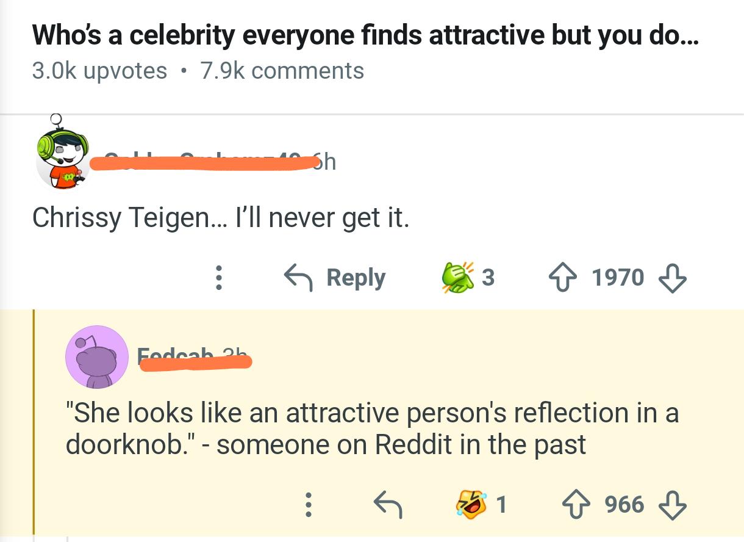
Task: Downvote the Chrissy Teigen comment
Action: tap(671, 277)
